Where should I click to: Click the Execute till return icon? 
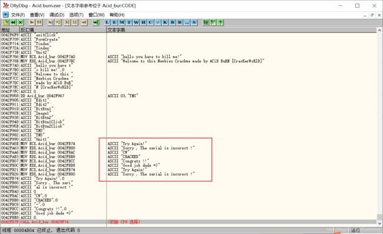click(84, 22)
